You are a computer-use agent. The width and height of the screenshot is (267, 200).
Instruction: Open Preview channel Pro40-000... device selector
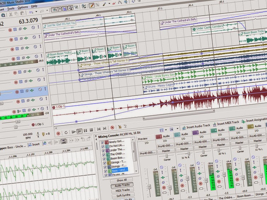tap(148, 153)
